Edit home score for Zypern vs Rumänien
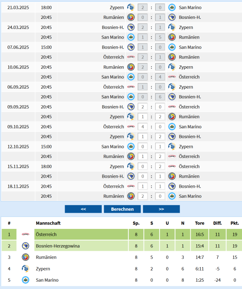The height and width of the screenshot is (289, 242). (143, 117)
